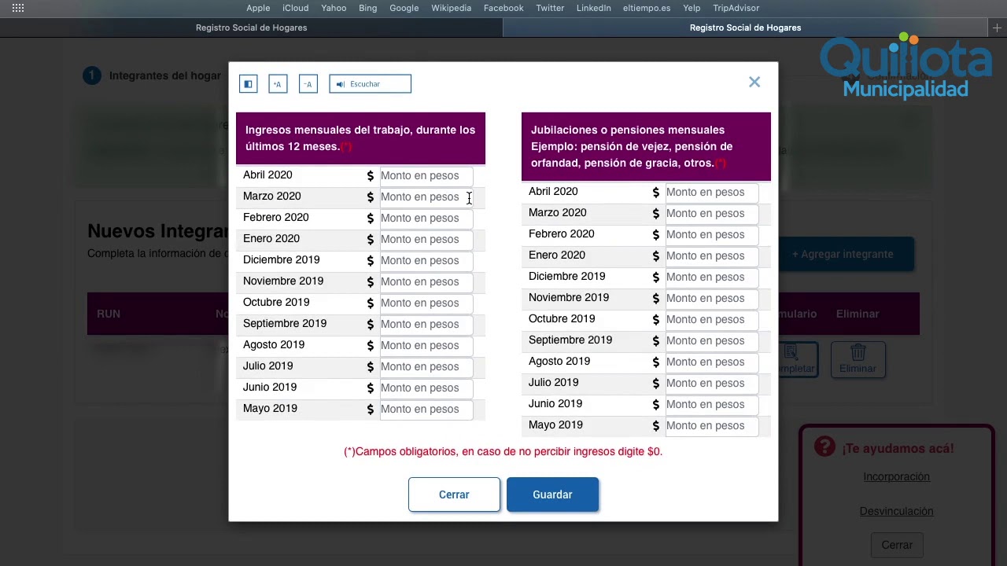Image resolution: width=1007 pixels, height=566 pixels.
Task: Switch to second Registro Social de Hogares tab
Action: pyautogui.click(x=745, y=28)
